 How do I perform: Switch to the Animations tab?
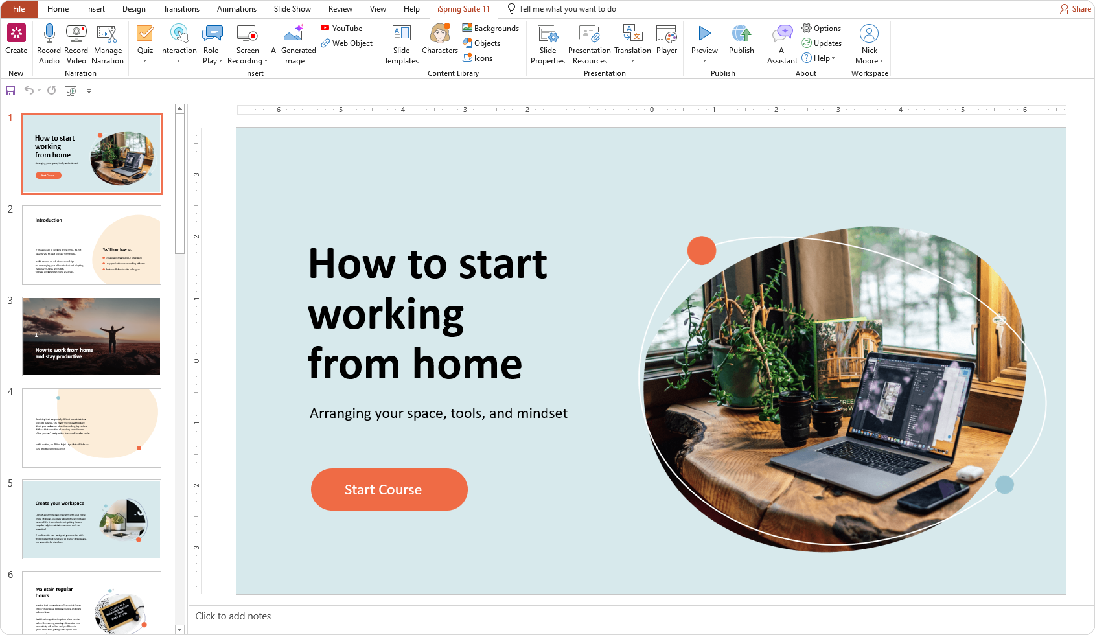236,9
